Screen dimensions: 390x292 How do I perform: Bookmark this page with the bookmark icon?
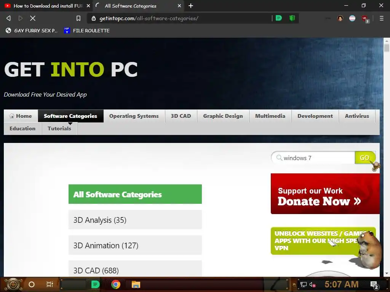click(78, 18)
